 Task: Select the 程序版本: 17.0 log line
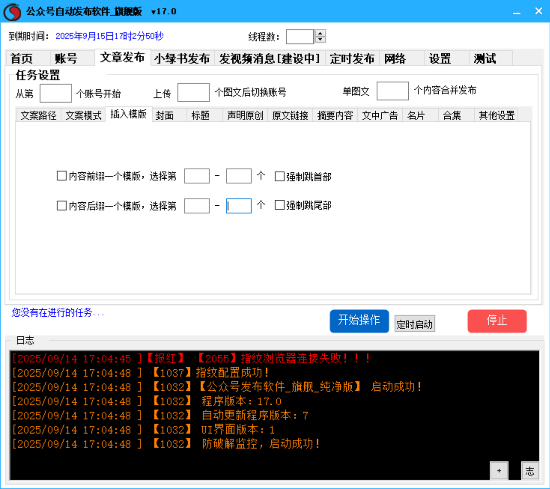coord(146,401)
